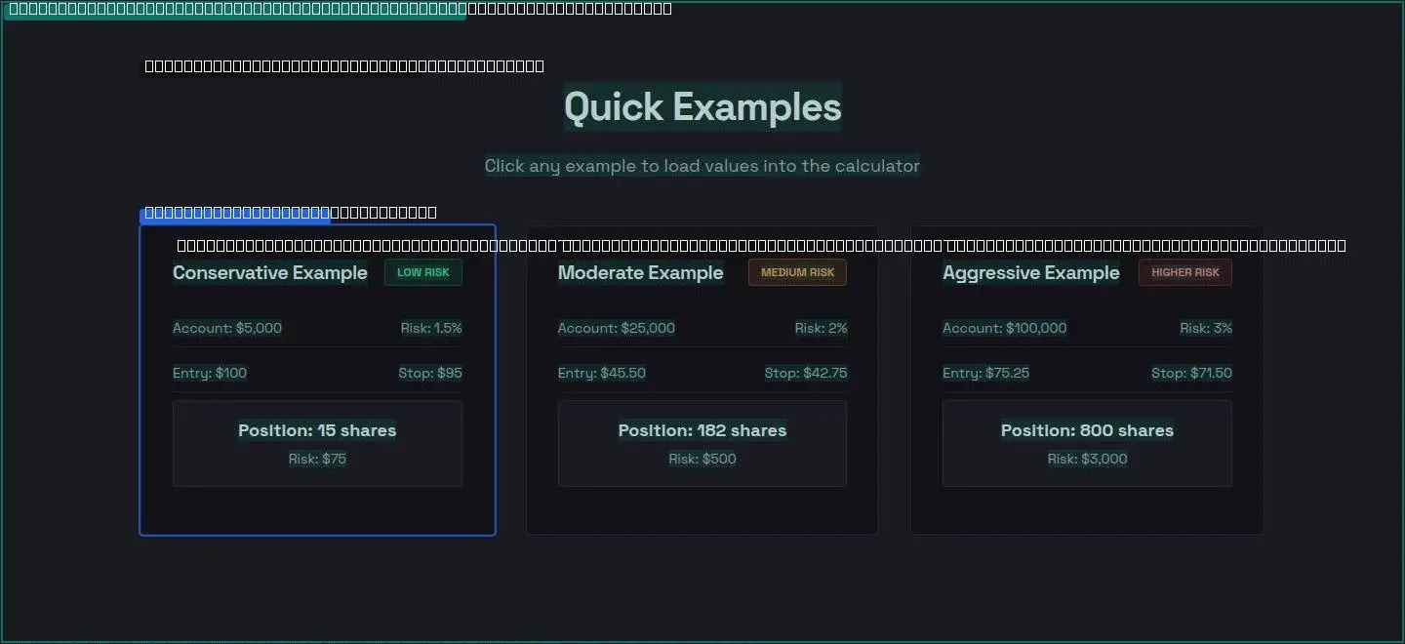1405x644 pixels.
Task: Click the Position: 182 shares result box
Action: pyautogui.click(x=702, y=443)
